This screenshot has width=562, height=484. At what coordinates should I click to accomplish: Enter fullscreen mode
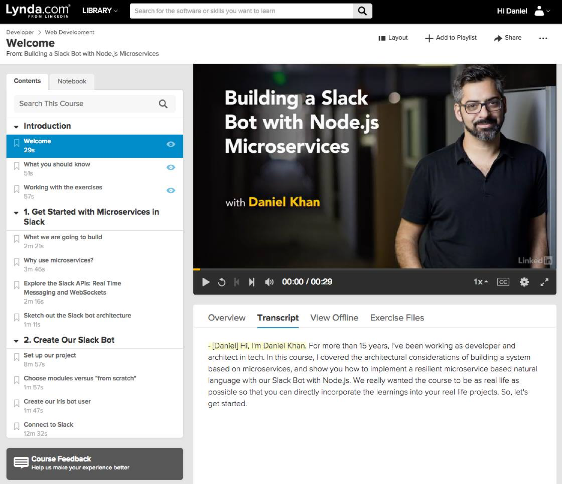(x=544, y=282)
